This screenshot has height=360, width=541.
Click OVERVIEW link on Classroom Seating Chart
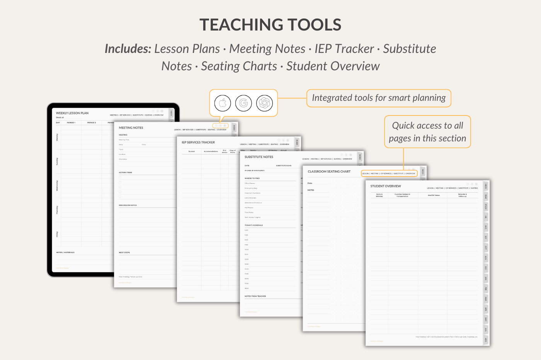(x=410, y=173)
